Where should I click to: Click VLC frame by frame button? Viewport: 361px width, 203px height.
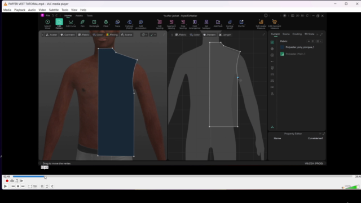(x=21, y=181)
